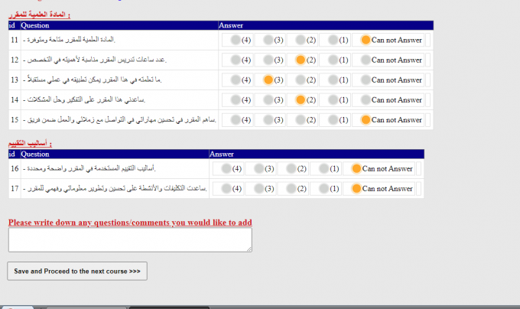The width and height of the screenshot is (520, 309).
Task: Select rating (2) for question 11
Action: click(x=301, y=40)
